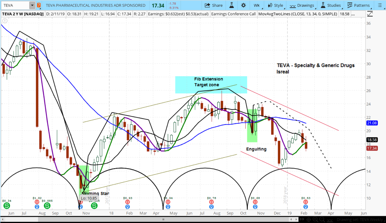Image resolution: width=386 pixels, height=223 pixels.
Task: Click the $0.085 dividend icon near August
Action: click(47, 206)
